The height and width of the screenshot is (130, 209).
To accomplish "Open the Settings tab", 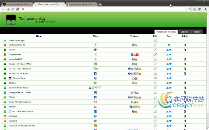I will [x=184, y=32].
